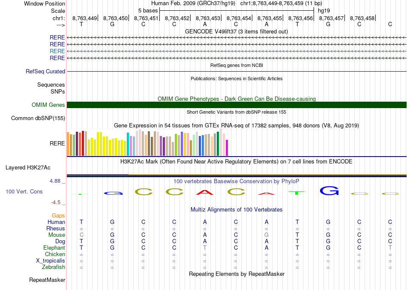
Task: Open the Common dbSNP(155) track label
Action: point(38,118)
